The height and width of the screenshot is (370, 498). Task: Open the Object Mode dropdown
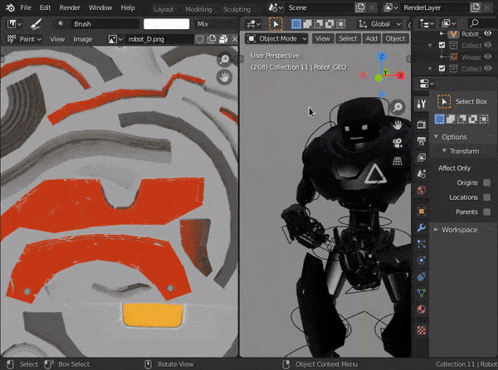pos(277,39)
